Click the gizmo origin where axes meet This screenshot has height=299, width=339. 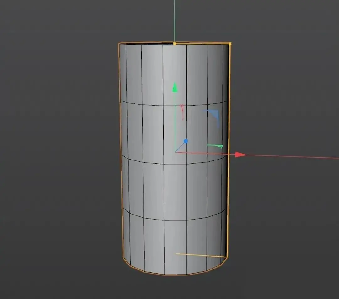point(175,152)
